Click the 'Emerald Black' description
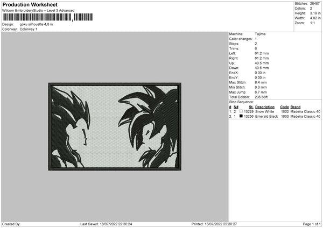 point(266,117)
